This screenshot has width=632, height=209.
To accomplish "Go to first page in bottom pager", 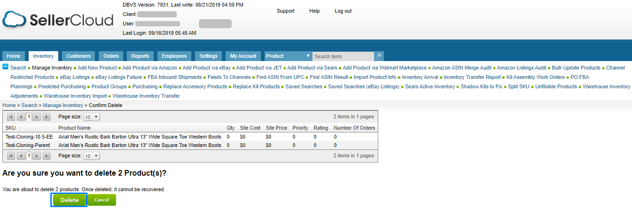I will coord(11,155).
